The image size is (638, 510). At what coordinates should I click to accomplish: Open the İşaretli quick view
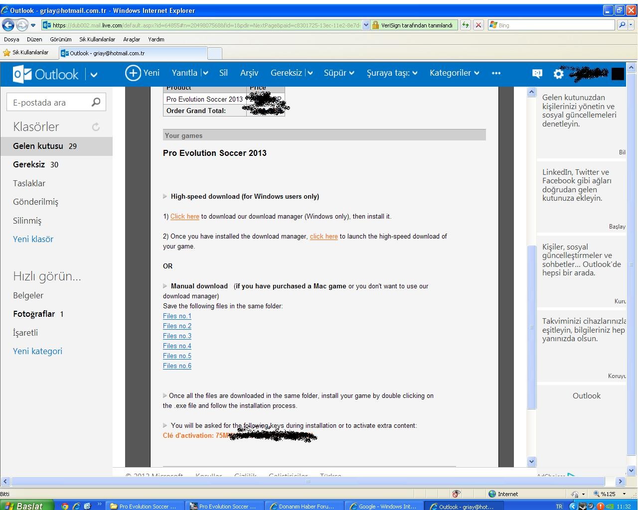click(x=25, y=333)
